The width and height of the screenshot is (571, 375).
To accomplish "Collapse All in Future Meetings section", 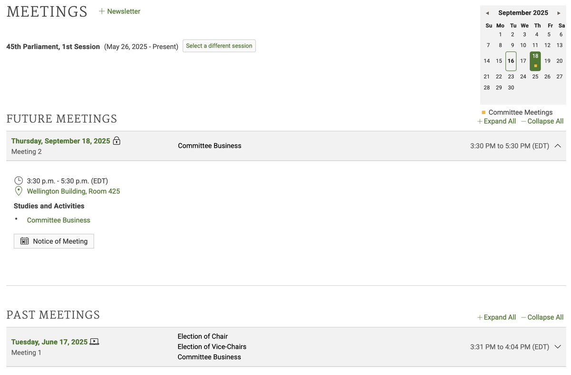I will coord(542,121).
